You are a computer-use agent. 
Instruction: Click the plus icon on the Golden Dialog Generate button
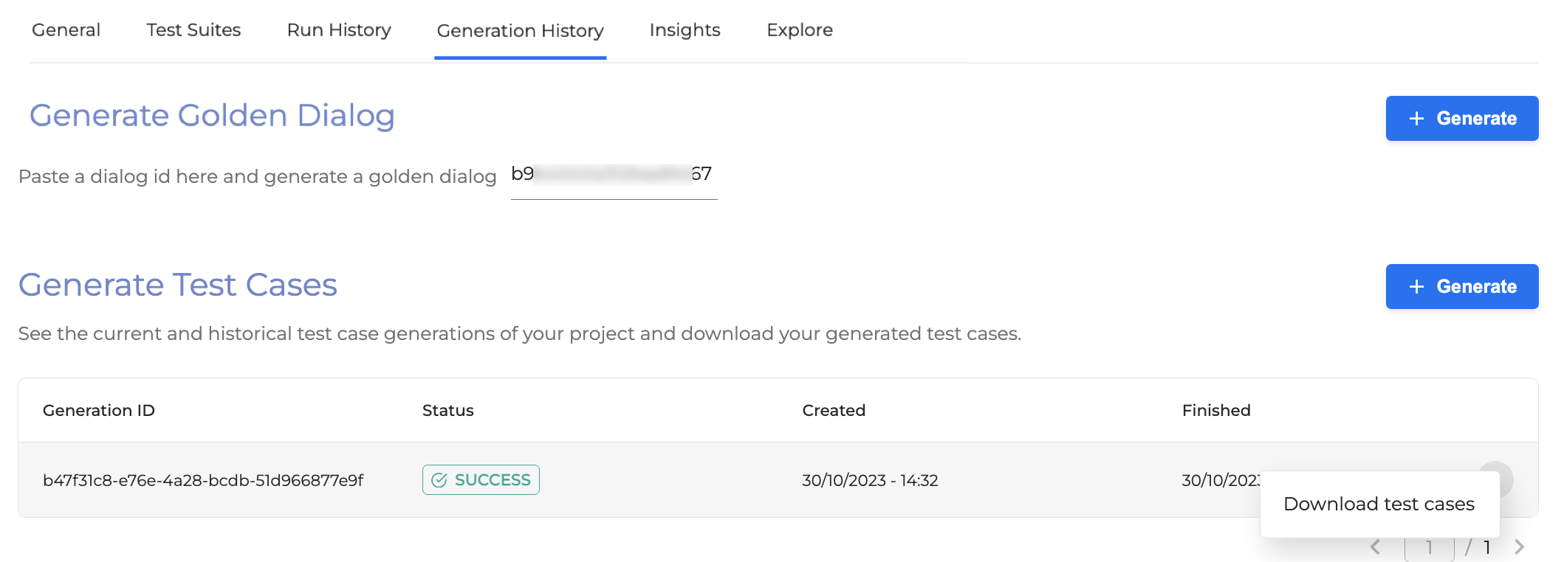(1416, 118)
